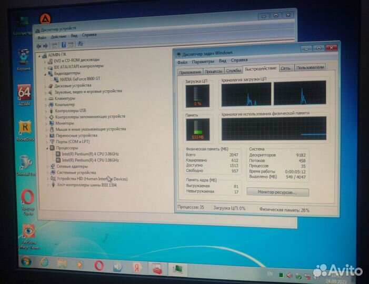Click the blue Help icon in Device Manager toolbar
The height and width of the screenshot is (284, 369).
tap(64, 45)
